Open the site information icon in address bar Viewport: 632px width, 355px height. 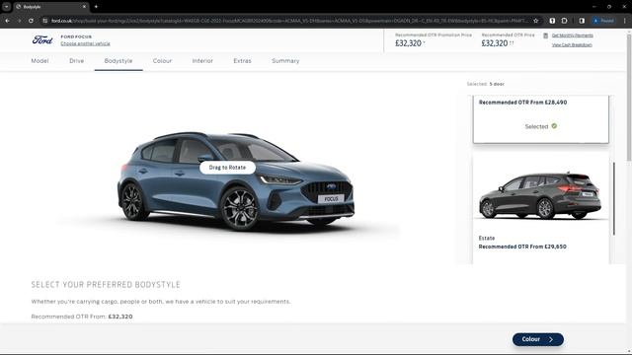[45, 21]
